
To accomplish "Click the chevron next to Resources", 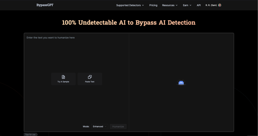I will coord(177,5).
